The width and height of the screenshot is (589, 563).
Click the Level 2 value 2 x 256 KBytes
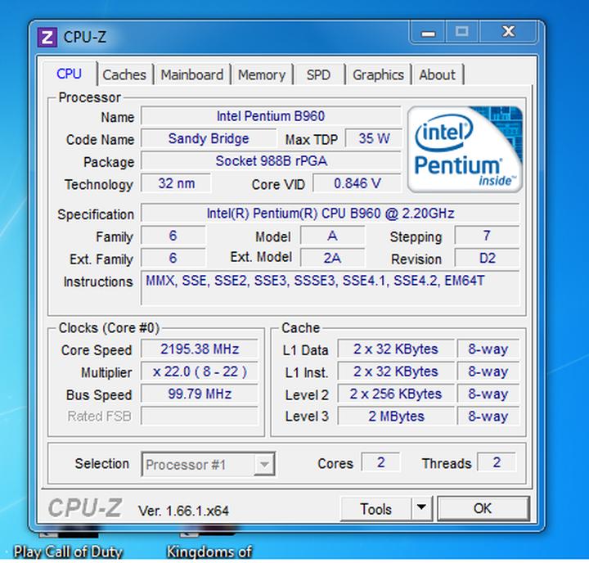pos(396,394)
